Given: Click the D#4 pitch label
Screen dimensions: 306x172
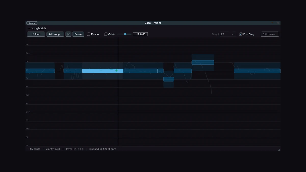Looking at the screenshot, I should pyautogui.click(x=28, y=53).
